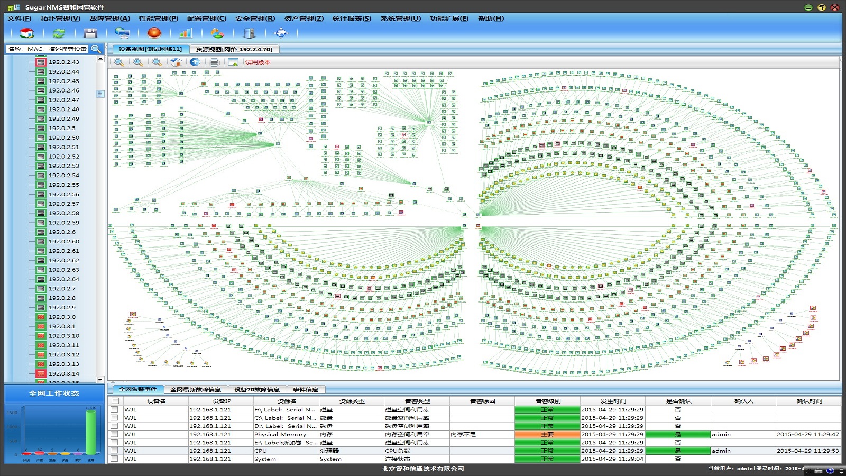Open the globe and monitor network icon
Image resolution: width=846 pixels, height=476 pixels.
coord(122,33)
